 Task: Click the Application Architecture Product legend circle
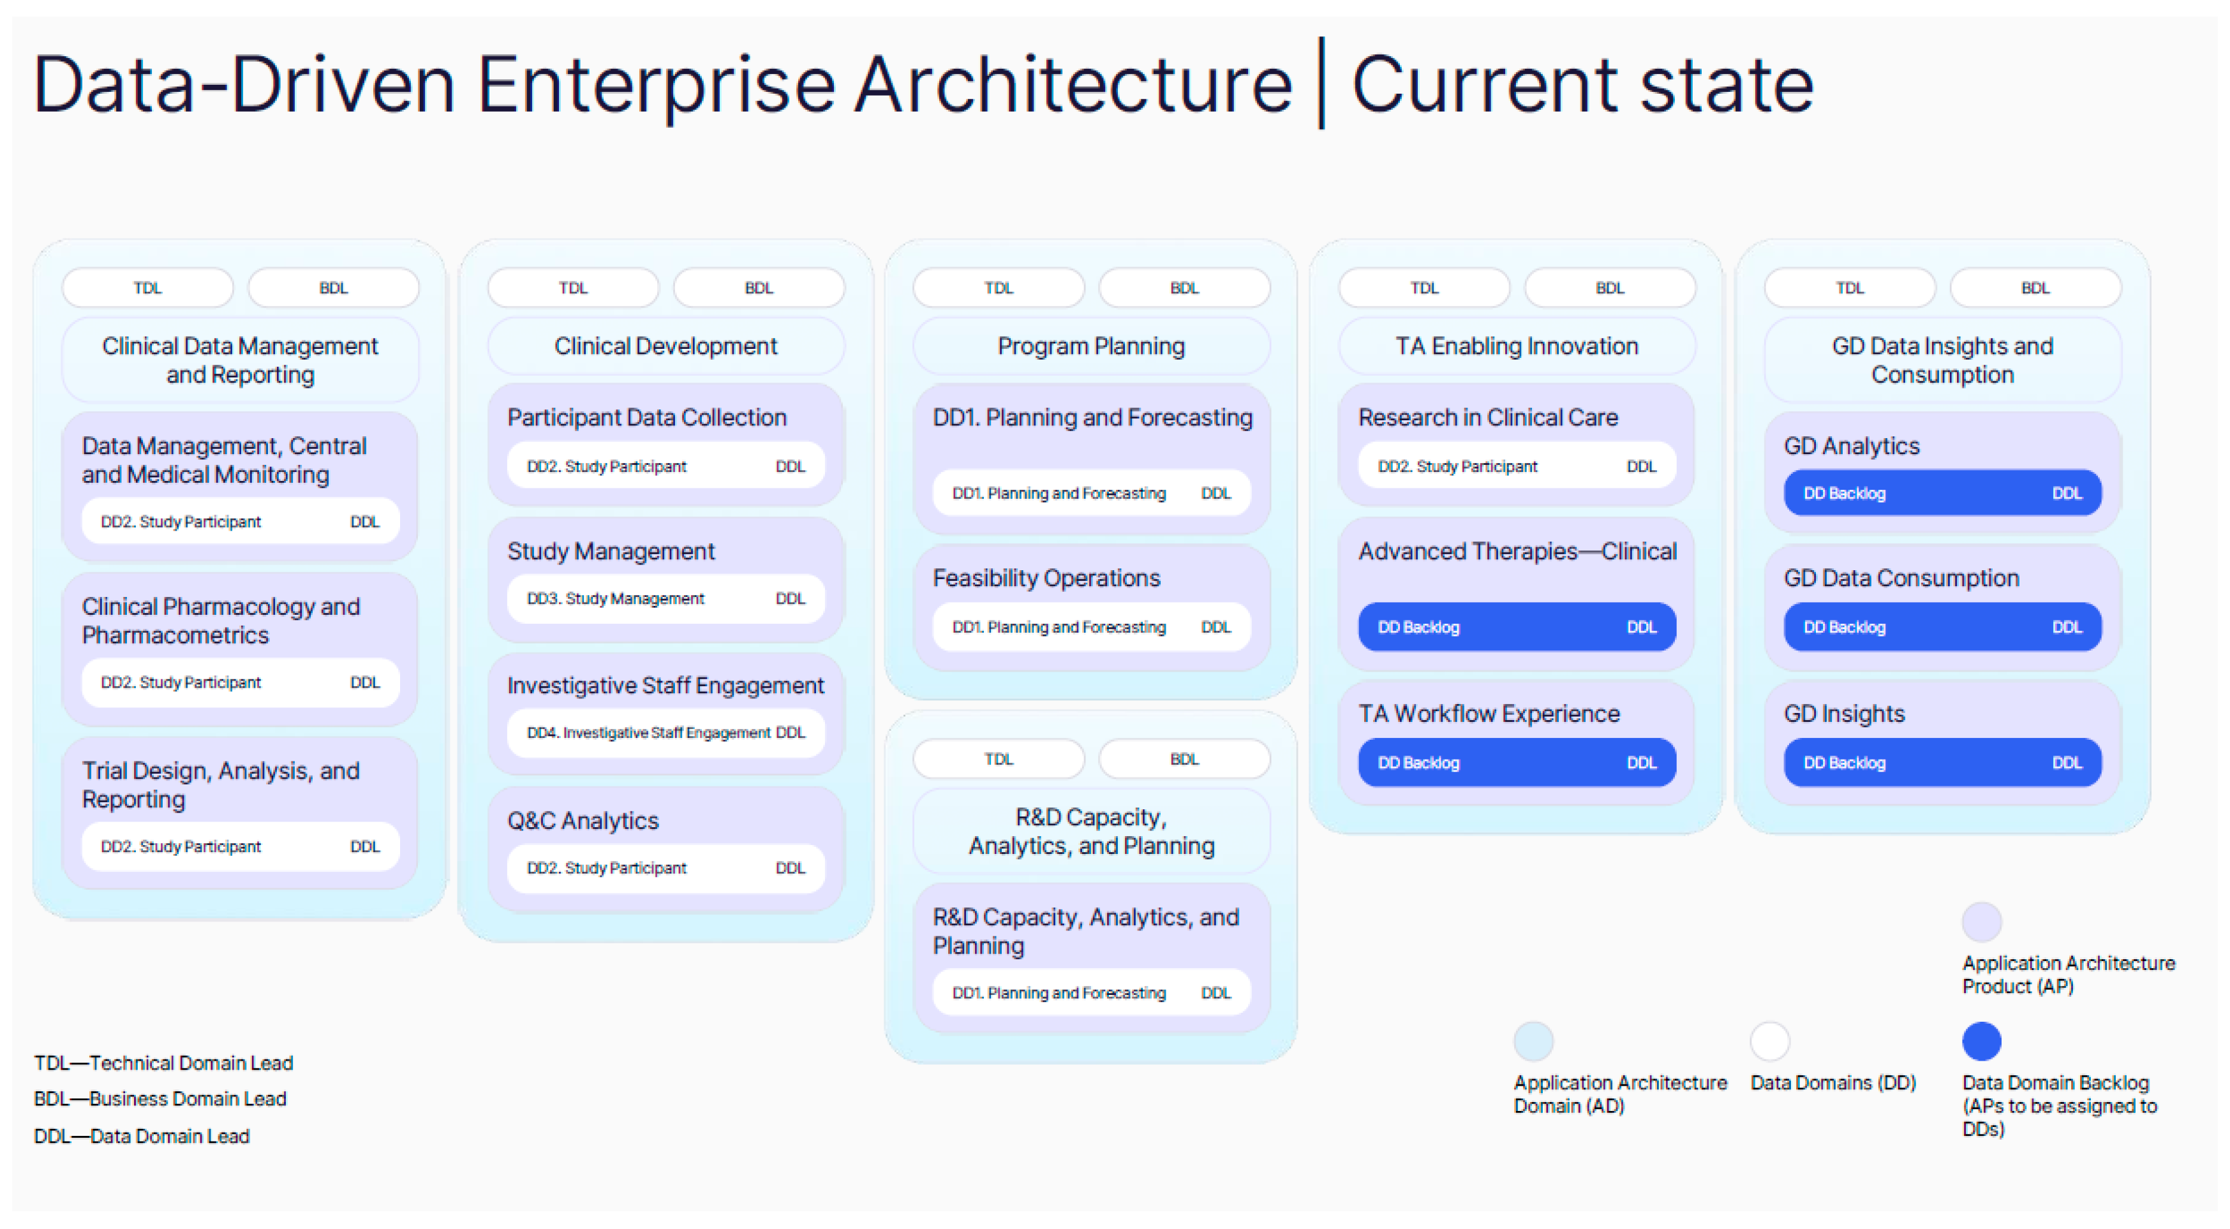click(x=1982, y=921)
